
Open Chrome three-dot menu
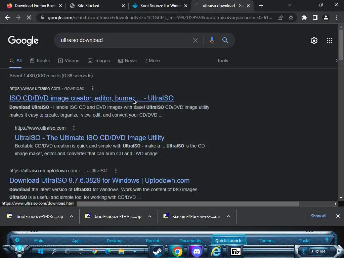click(337, 17)
